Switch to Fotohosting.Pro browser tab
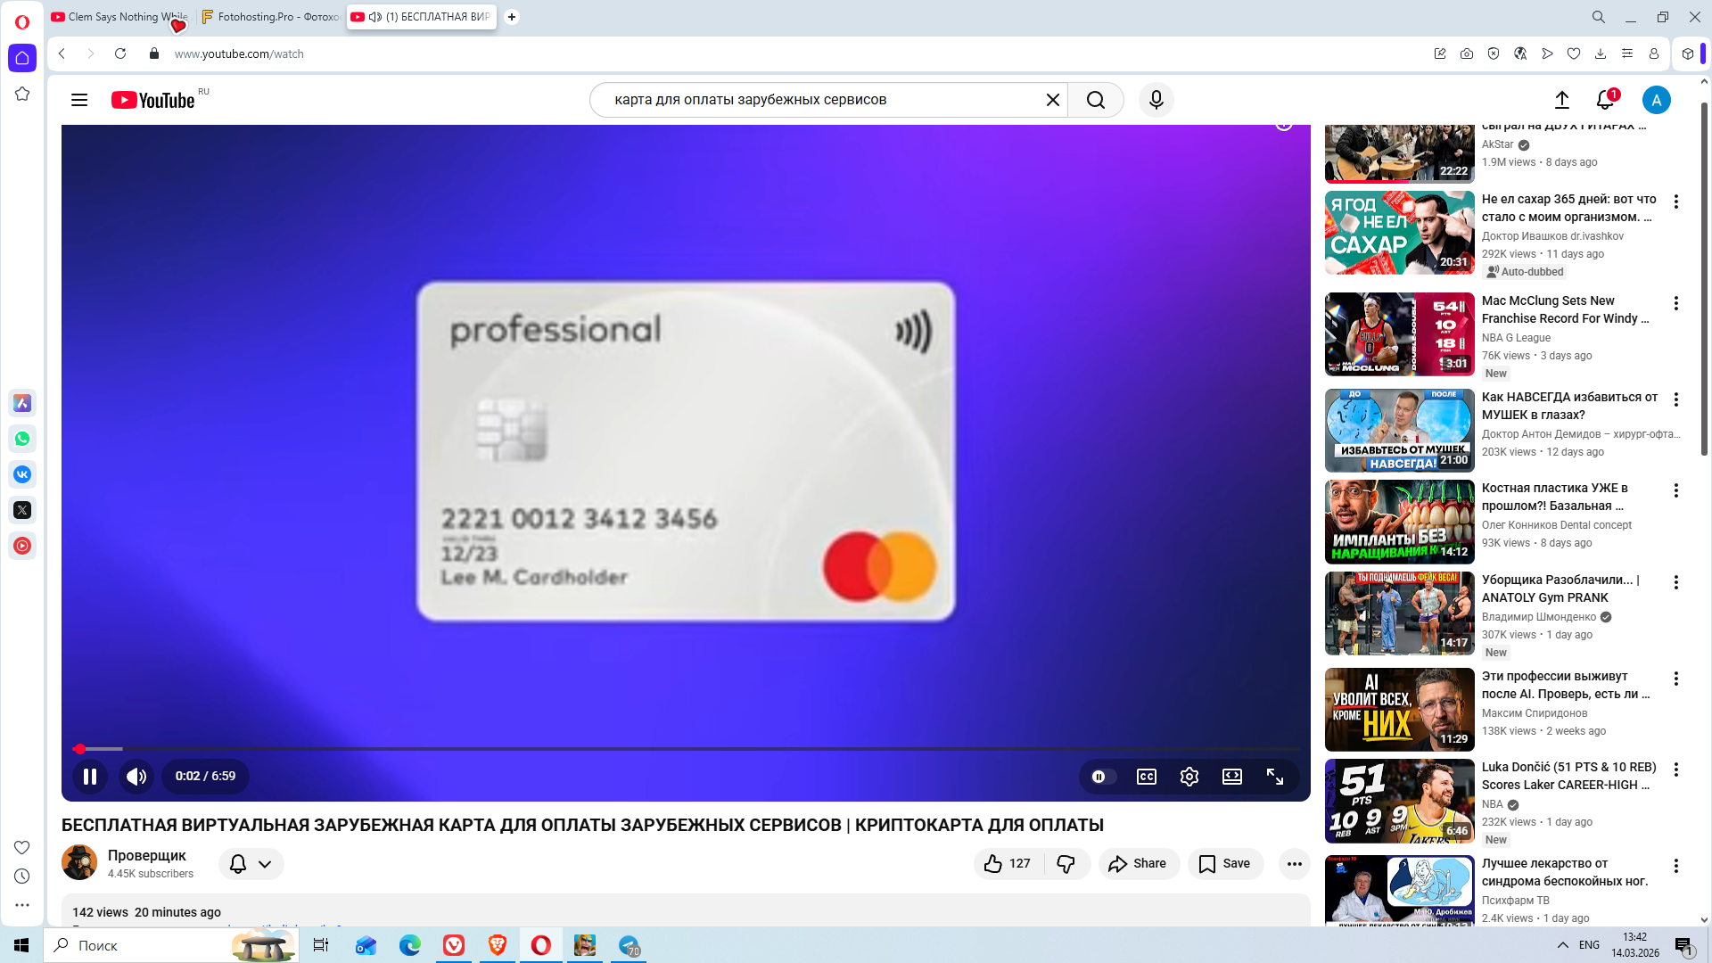Image resolution: width=1712 pixels, height=963 pixels. coord(270,17)
